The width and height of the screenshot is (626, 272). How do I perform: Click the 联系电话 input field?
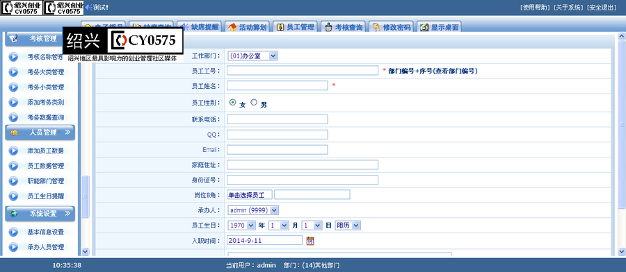(277, 119)
